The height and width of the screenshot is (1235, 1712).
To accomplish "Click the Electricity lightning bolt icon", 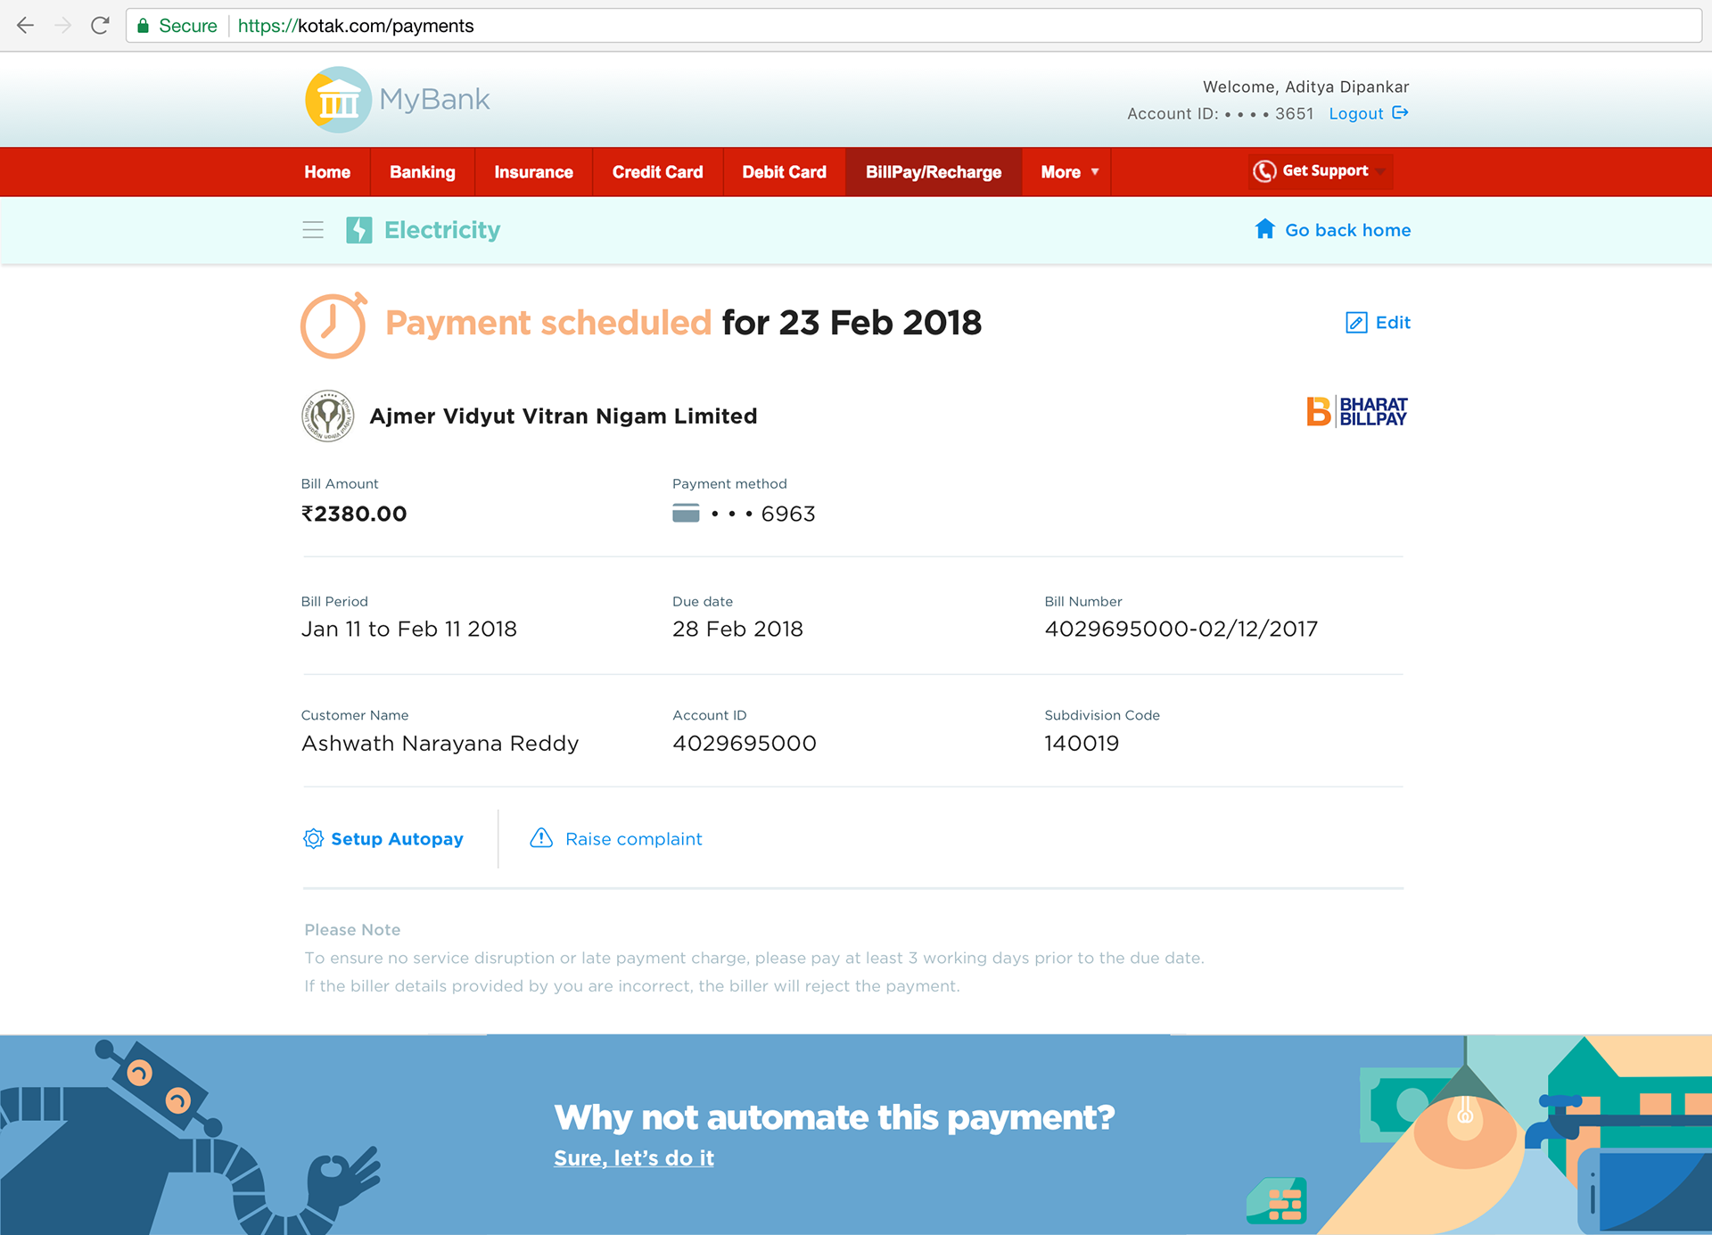I will pyautogui.click(x=358, y=230).
